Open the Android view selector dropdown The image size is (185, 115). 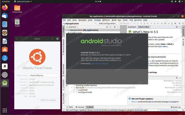click(x=72, y=27)
